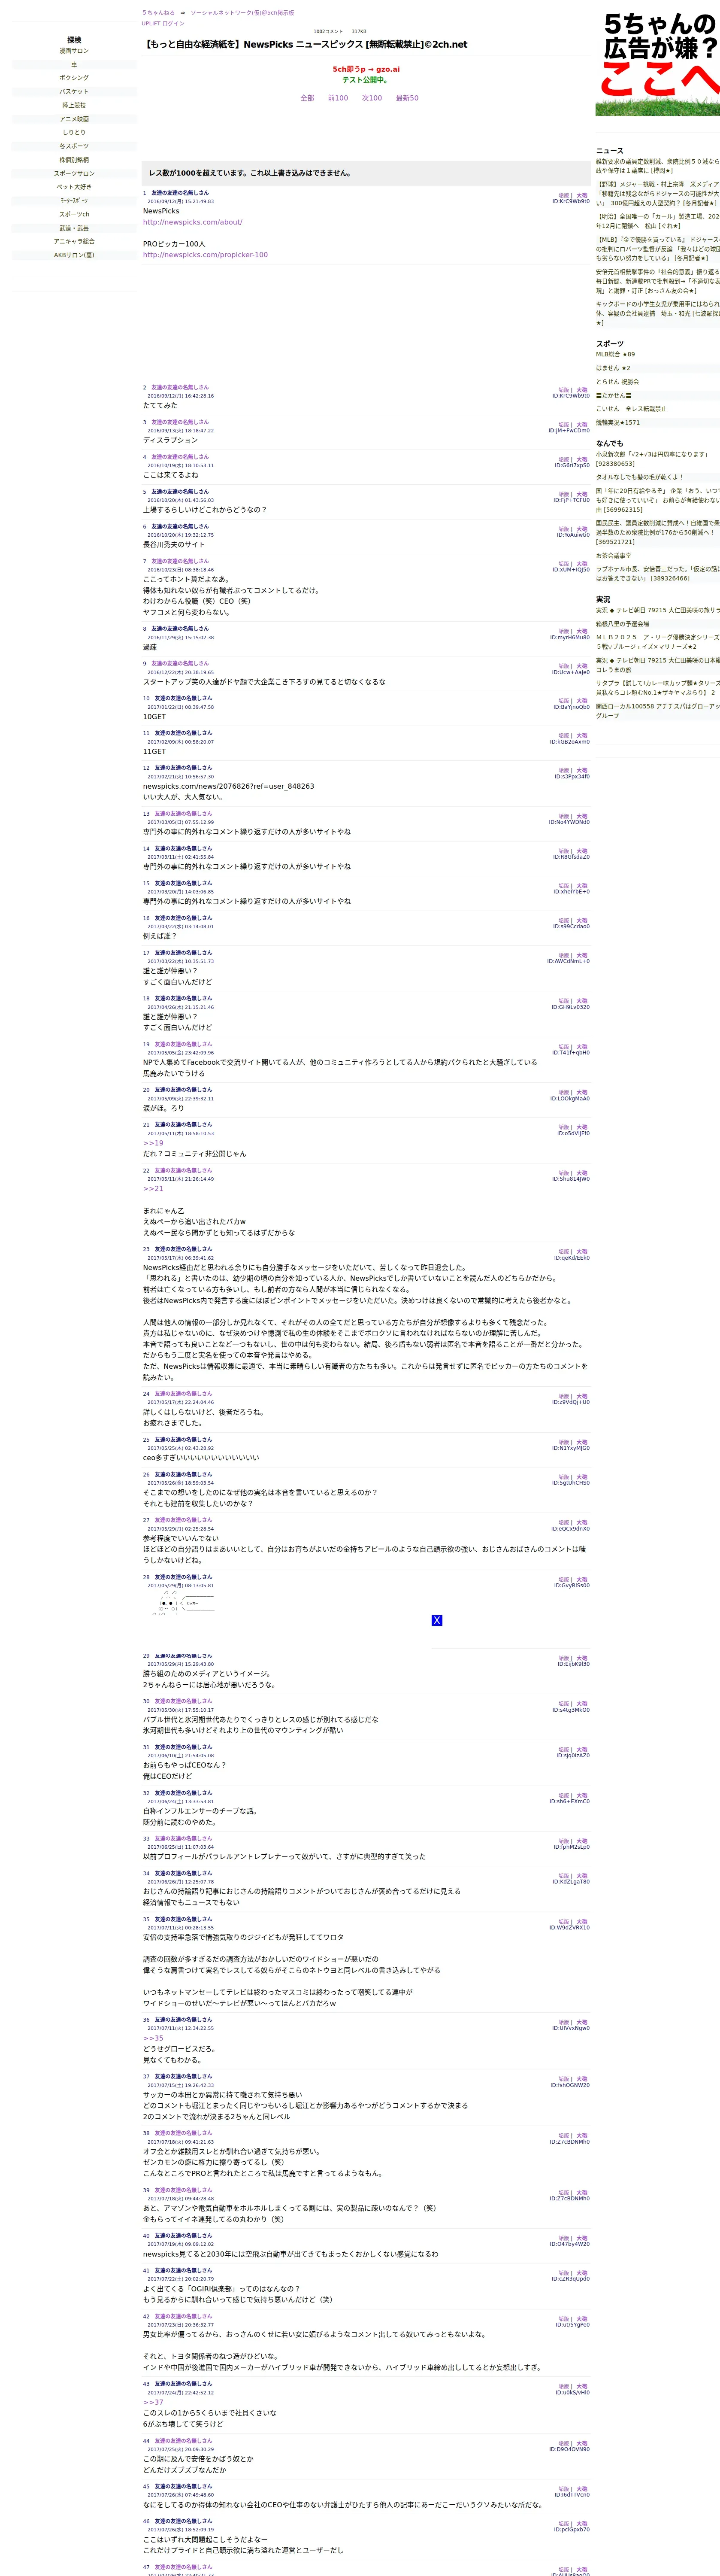This screenshot has height=2576, width=720.
Task: Click the 大砲 link on post 2
Action: tap(582, 390)
